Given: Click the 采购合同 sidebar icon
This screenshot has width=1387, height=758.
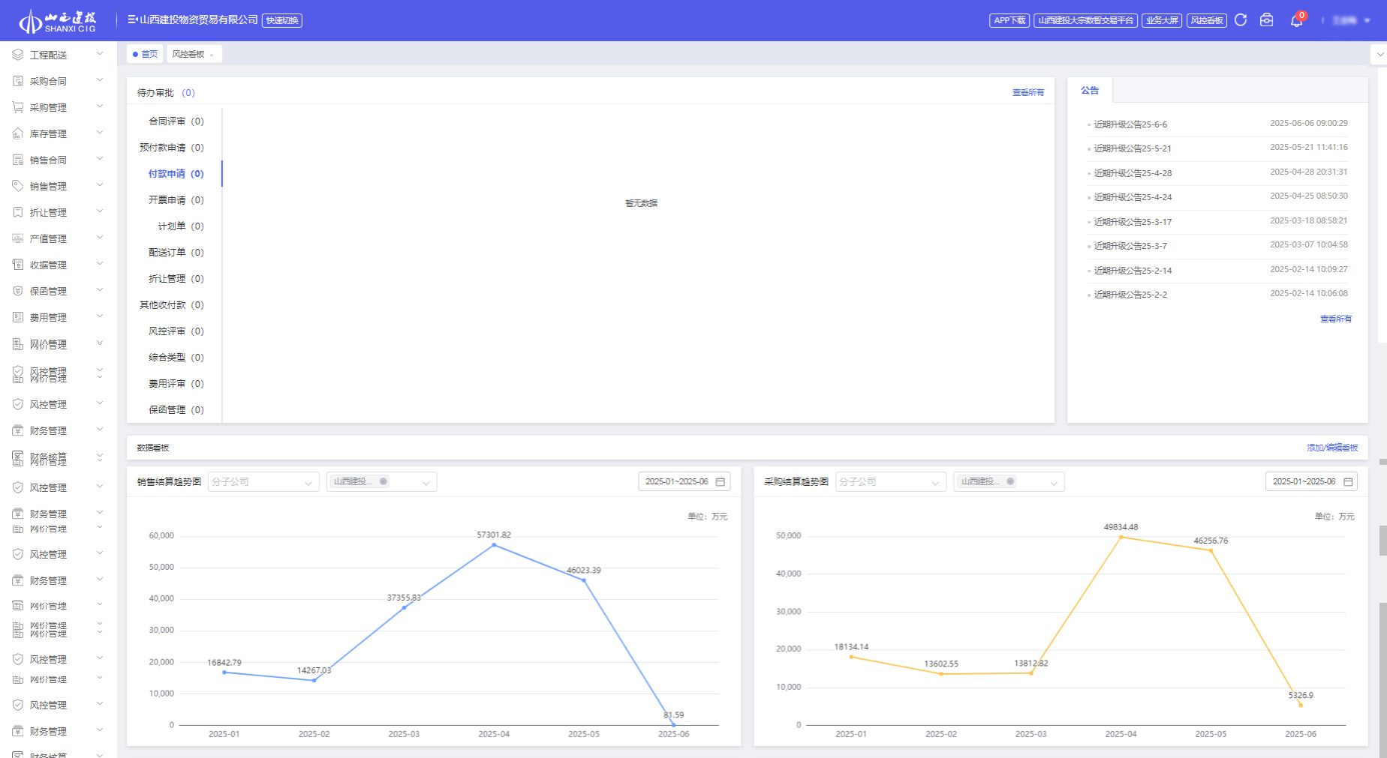Looking at the screenshot, I should click(x=18, y=81).
